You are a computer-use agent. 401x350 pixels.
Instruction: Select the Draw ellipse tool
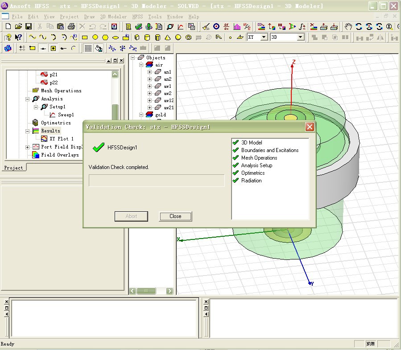tap(116, 37)
